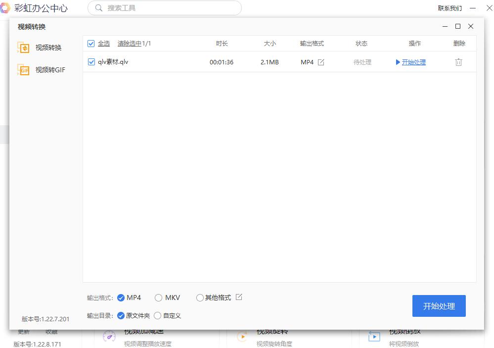Screen dimensions: 494x348
Task: Click the 视频旋转 tool icon
Action: point(242,336)
